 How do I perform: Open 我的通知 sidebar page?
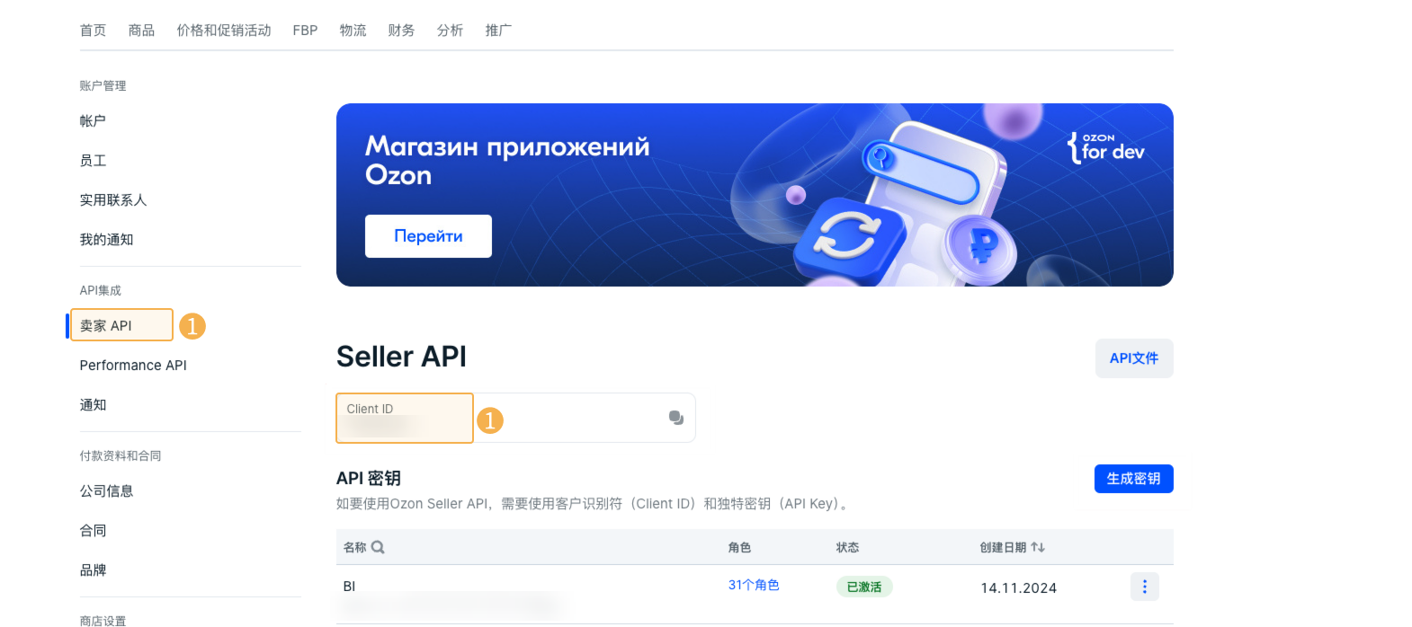click(x=106, y=240)
